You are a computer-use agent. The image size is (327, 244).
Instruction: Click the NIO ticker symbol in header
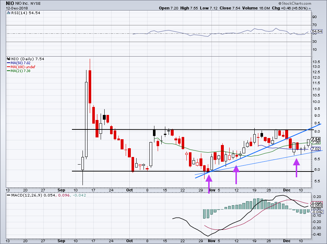(10, 3)
